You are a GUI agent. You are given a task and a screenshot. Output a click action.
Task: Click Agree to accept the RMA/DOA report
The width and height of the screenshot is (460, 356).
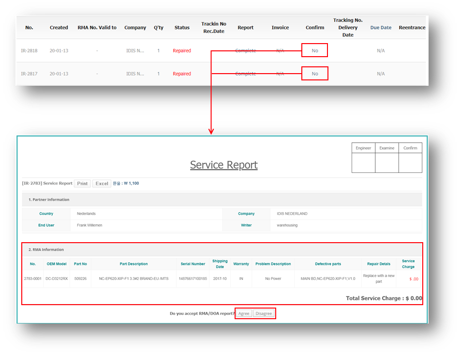(244, 313)
